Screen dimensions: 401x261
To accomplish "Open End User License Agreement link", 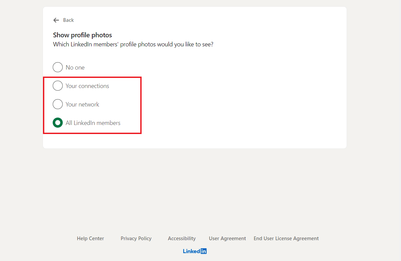I will coord(286,238).
